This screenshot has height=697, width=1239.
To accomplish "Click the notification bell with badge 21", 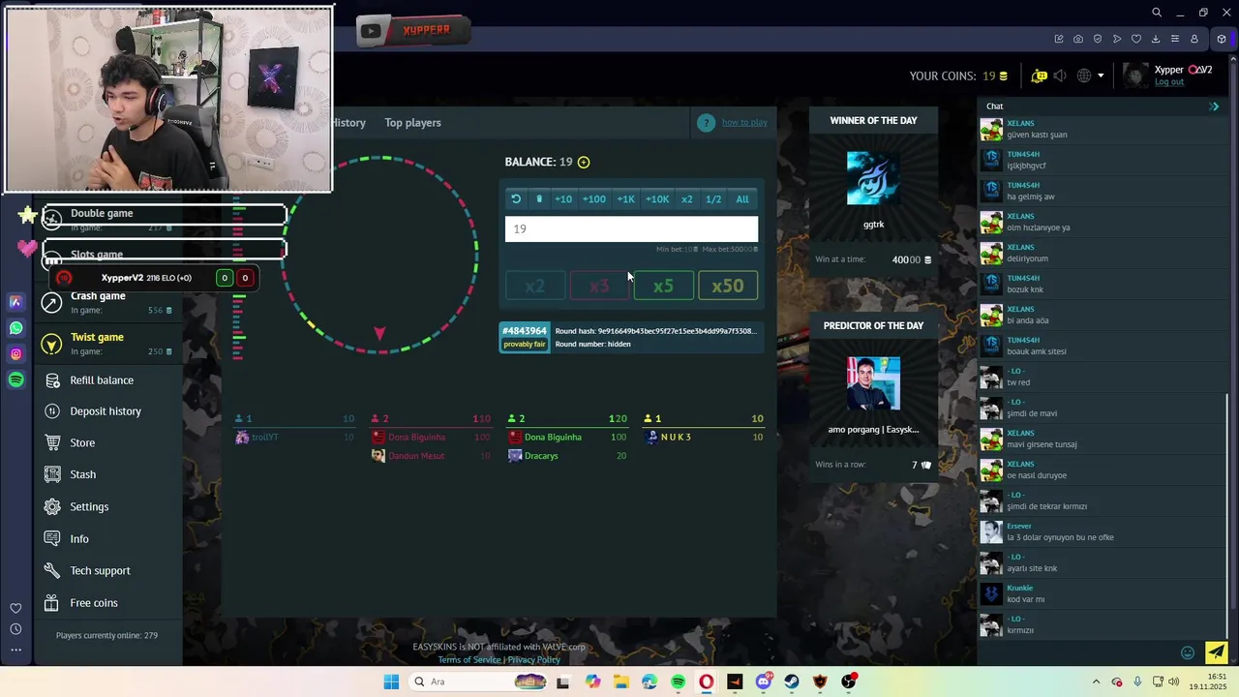I will pos(1039,76).
